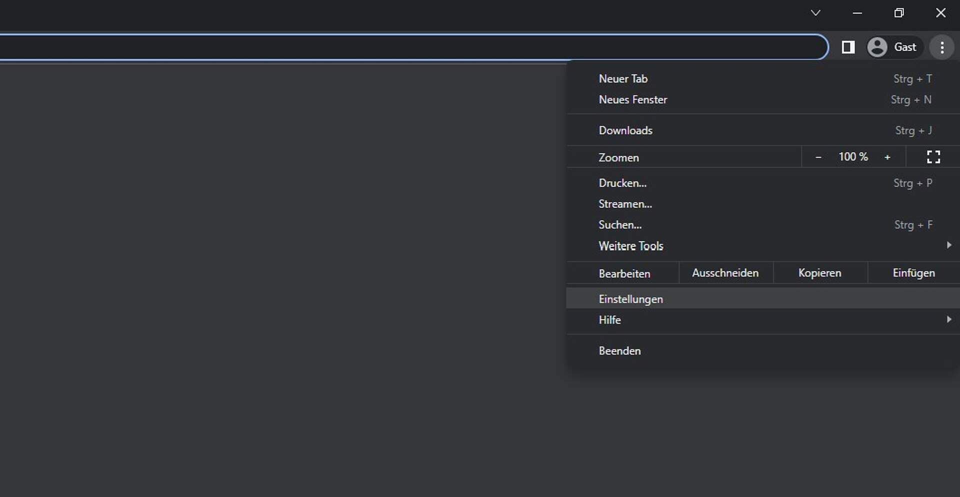Click the Gast profile avatar
960x497 pixels.
click(877, 47)
